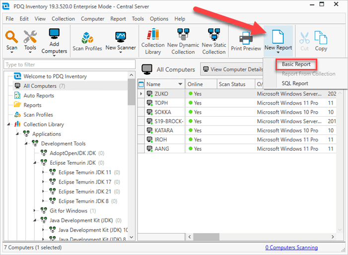Select Eclipse Temurin JDK 21 collection
The image size is (348, 255).
pos(85,191)
